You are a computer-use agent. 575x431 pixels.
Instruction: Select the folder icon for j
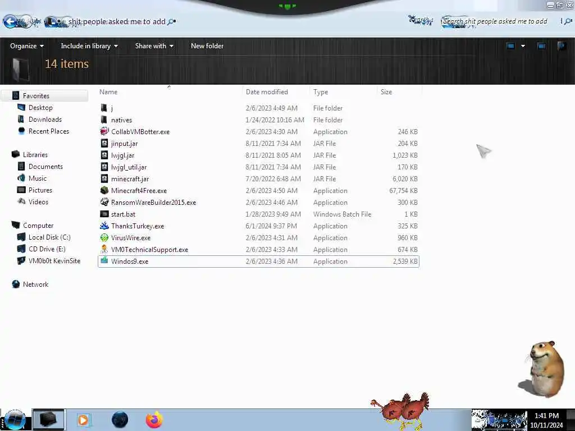(104, 108)
